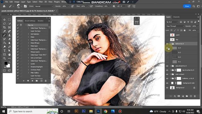Select the Brush tool in toolbox
The height and width of the screenshot is (114, 202).
click(x=4, y=35)
